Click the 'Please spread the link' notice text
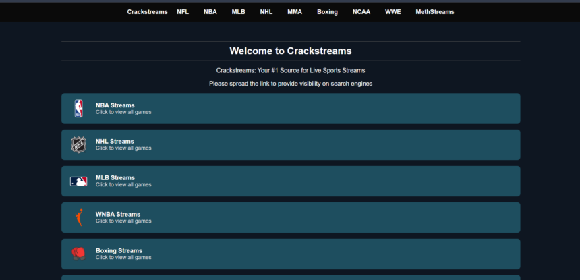The image size is (580, 280). 291,84
